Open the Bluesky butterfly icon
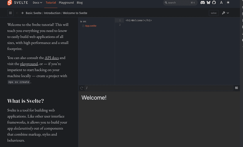This screenshot has height=147, width=243. [x=208, y=3]
